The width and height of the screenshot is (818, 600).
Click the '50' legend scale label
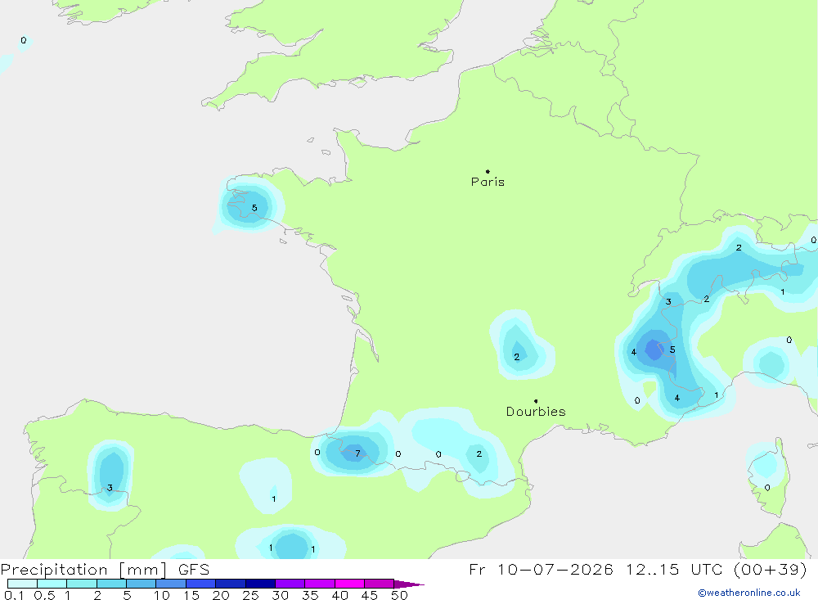[400, 595]
